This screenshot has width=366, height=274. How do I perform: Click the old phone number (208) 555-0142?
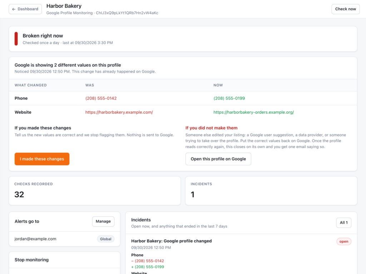click(101, 98)
